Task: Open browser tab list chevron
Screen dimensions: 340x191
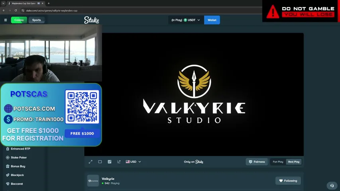Action: click(3, 3)
